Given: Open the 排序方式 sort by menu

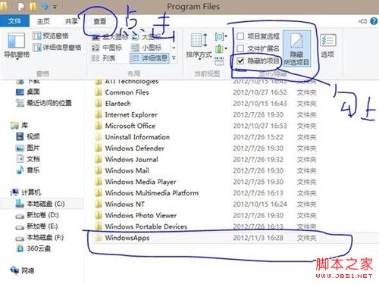Looking at the screenshot, I should (x=199, y=46).
